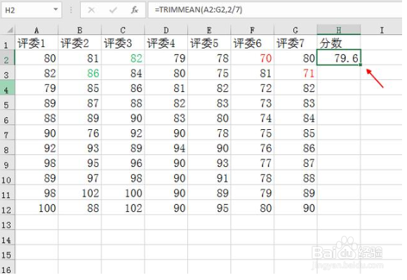Image resolution: width=407 pixels, height=280 pixels.
Task: Select column A header
Action: (36, 30)
